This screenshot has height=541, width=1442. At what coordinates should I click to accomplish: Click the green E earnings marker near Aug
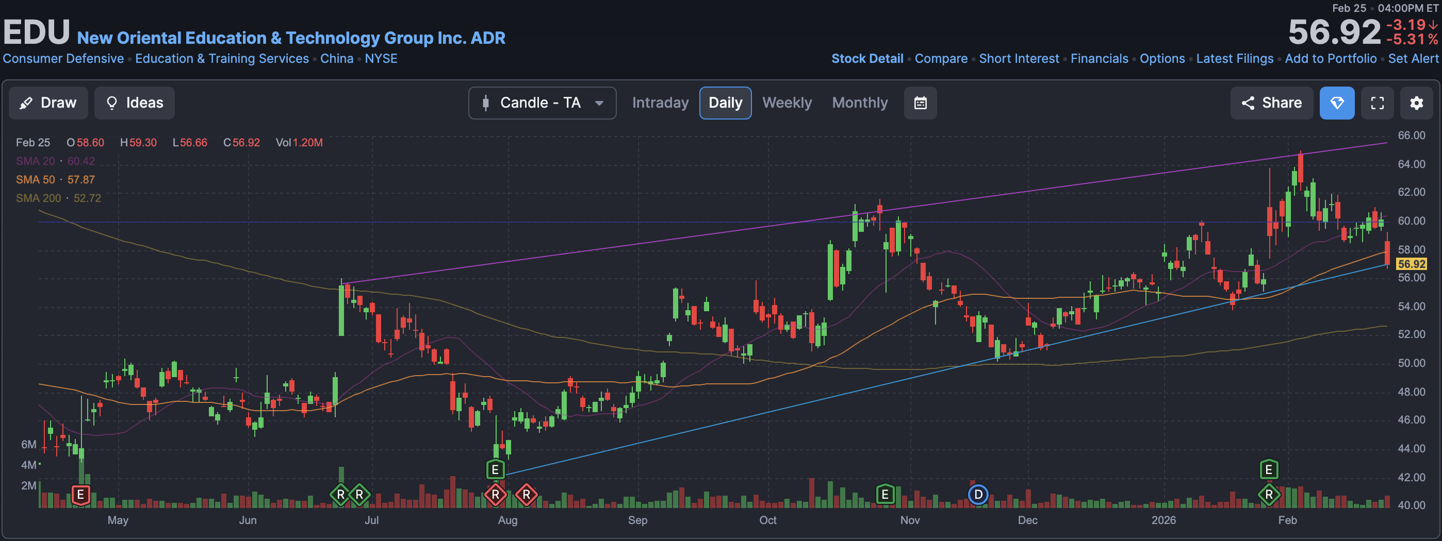pos(495,469)
